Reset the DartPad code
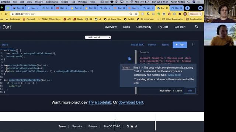 pyautogui.click(x=165, y=45)
